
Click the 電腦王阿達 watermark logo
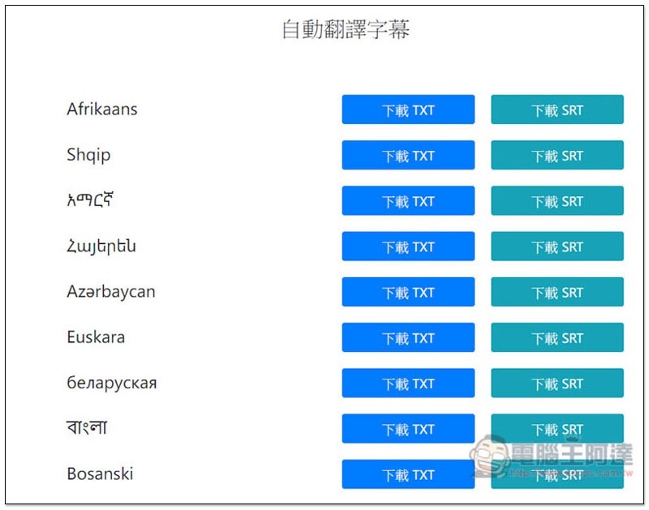[552, 456]
